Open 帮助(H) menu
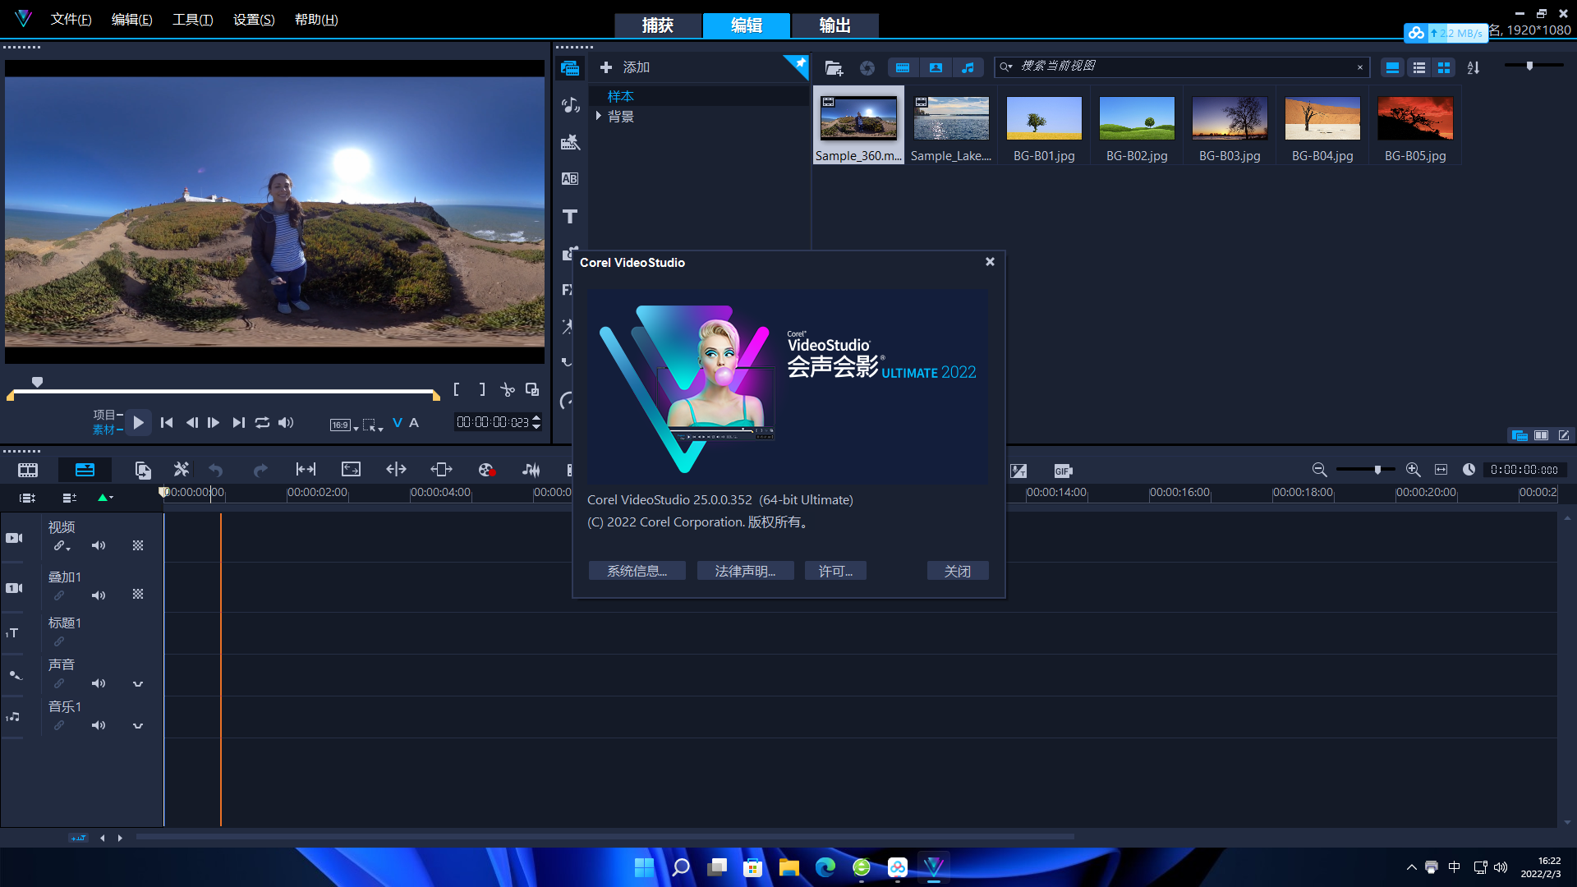The height and width of the screenshot is (887, 1577). click(x=316, y=19)
